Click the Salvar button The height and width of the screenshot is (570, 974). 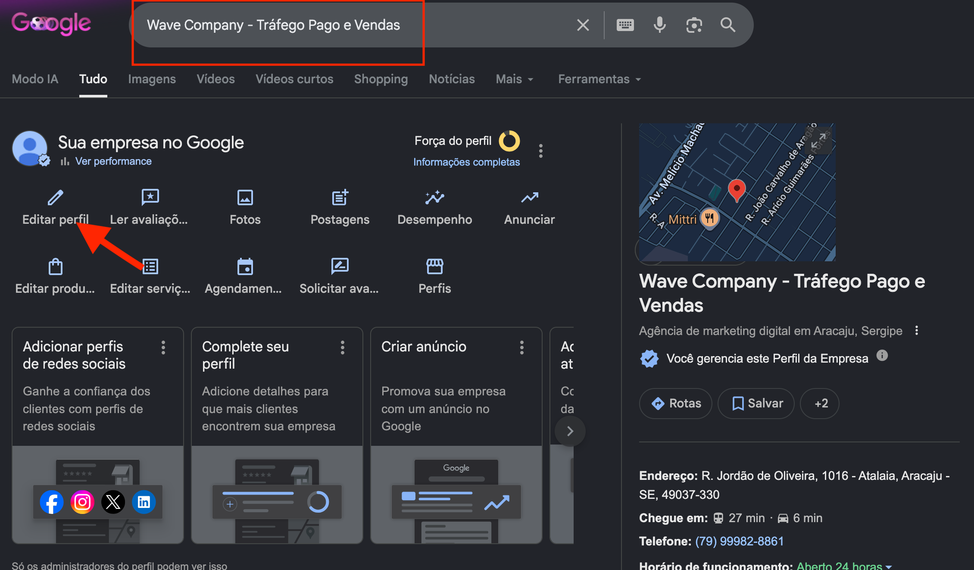[x=756, y=404]
